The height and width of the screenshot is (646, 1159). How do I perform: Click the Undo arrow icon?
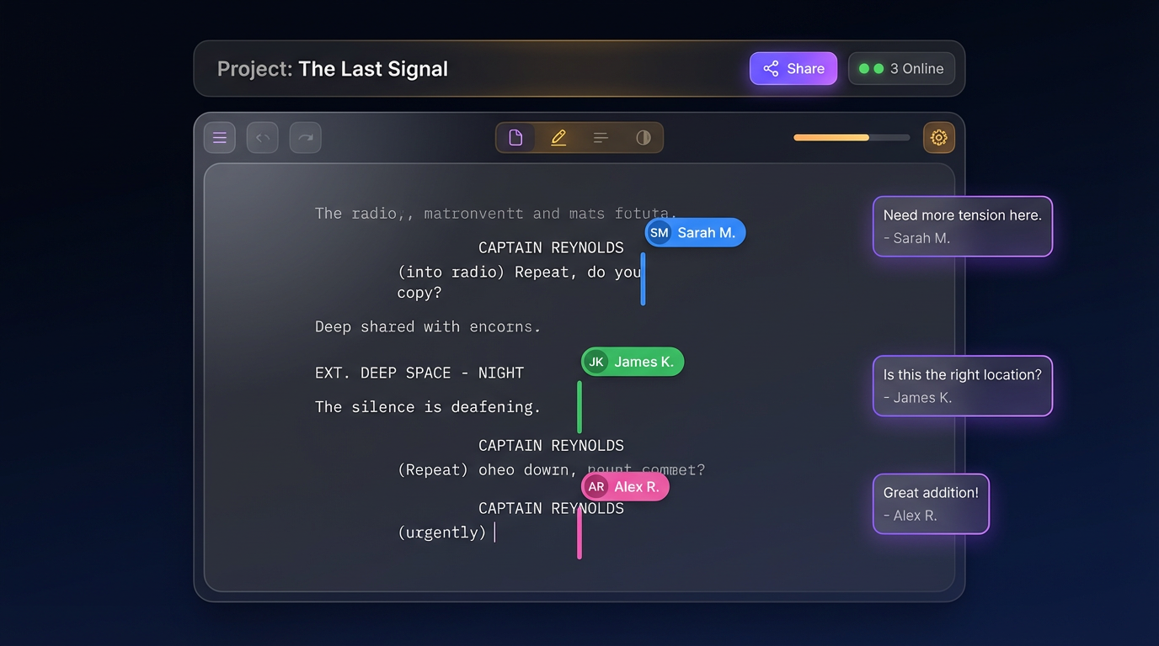tap(262, 137)
